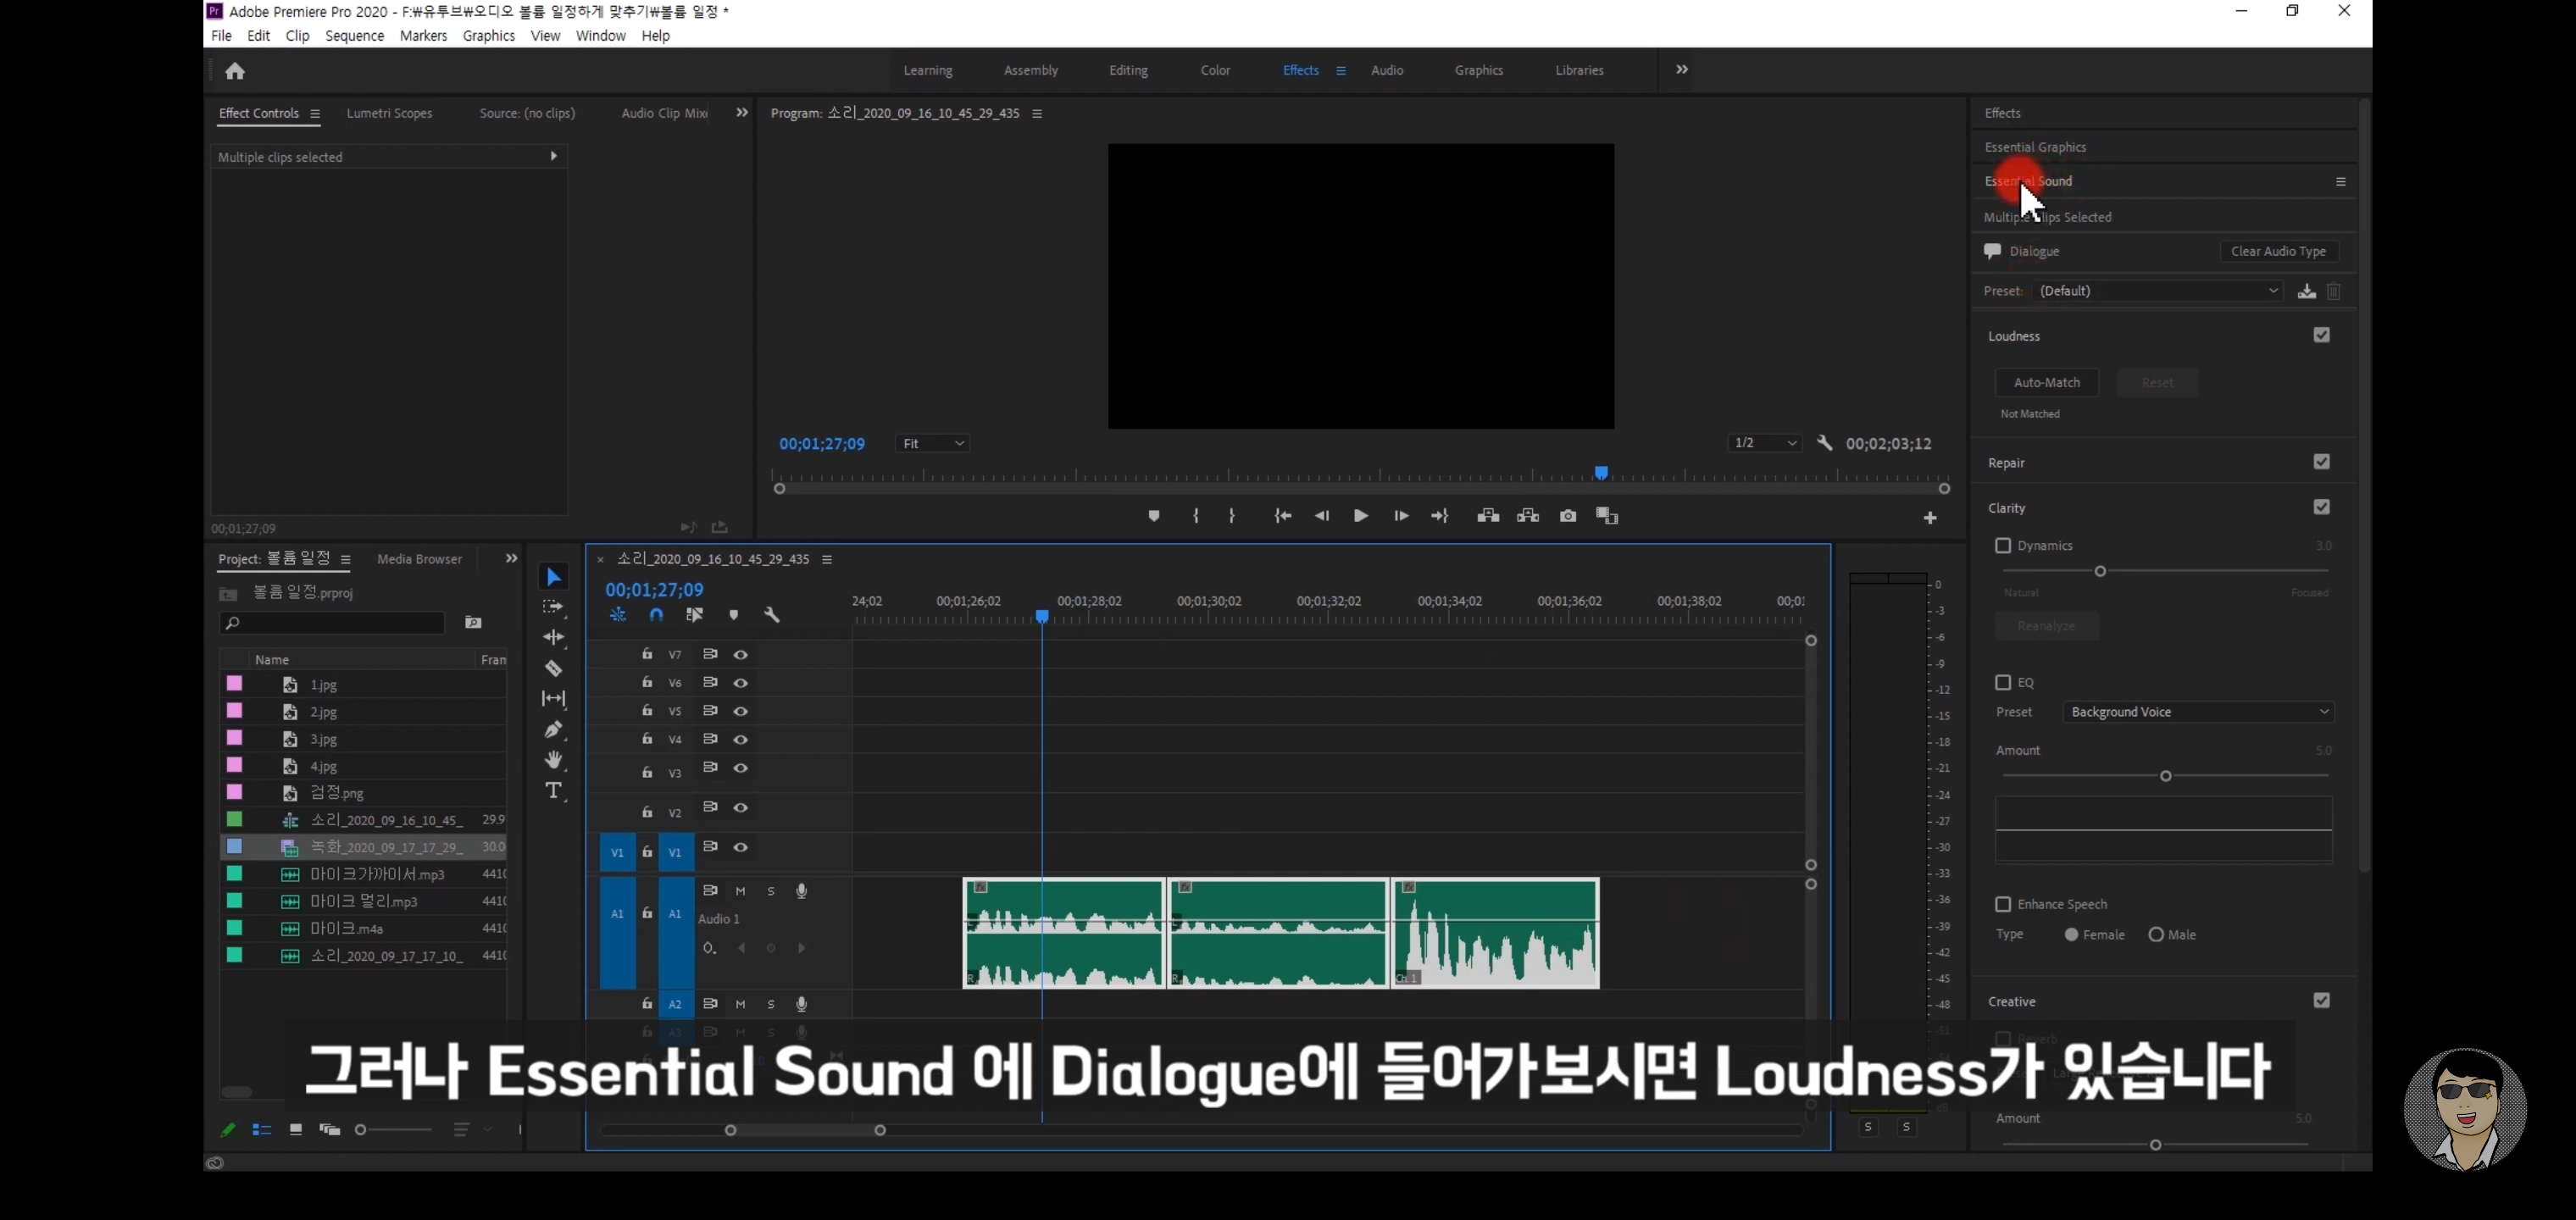The height and width of the screenshot is (1220, 2576).
Task: Pick the Pen tool
Action: 553,729
